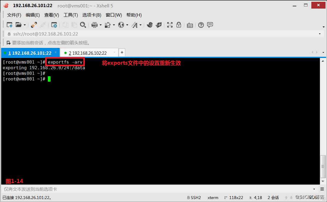Click the Find magnifier icon
Viewport: 327px width, 202px height.
(83, 25)
